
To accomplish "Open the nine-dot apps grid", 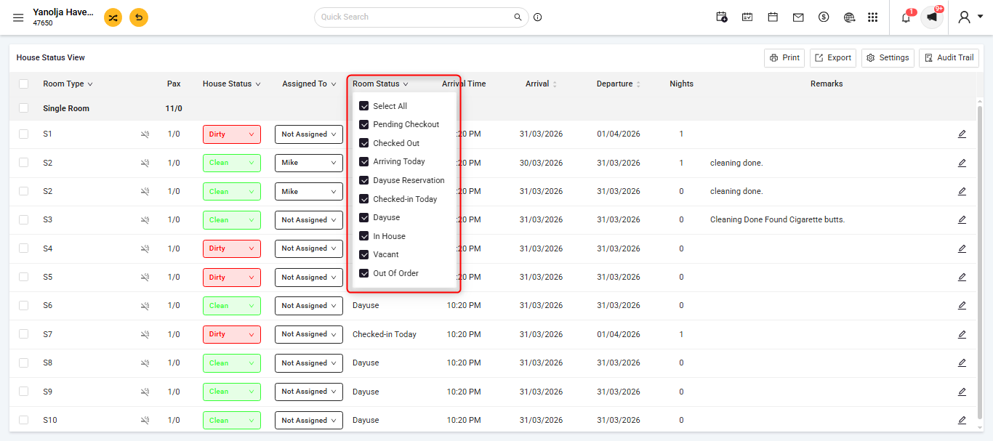I will pos(873,17).
